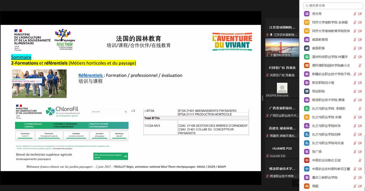Viewport: 365px width, 191px height.
Task: Click the green 温 avatar of 温州科技职业学院
Action: (307, 57)
